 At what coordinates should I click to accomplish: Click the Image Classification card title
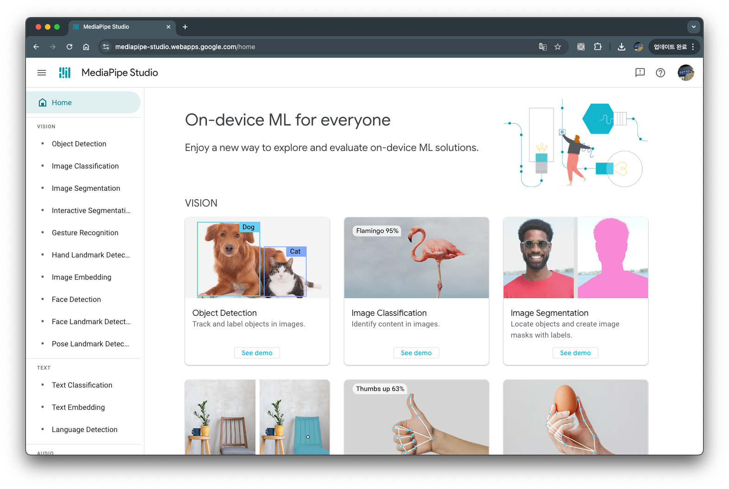(389, 313)
